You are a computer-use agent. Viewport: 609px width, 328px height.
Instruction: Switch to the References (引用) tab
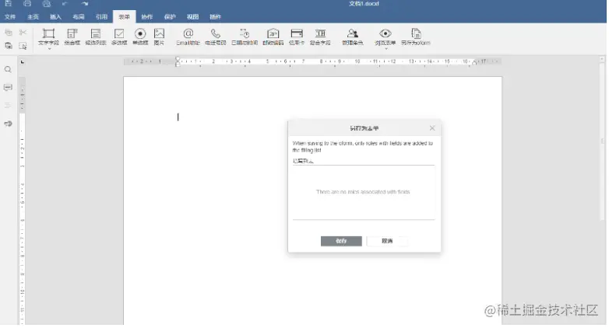point(101,16)
